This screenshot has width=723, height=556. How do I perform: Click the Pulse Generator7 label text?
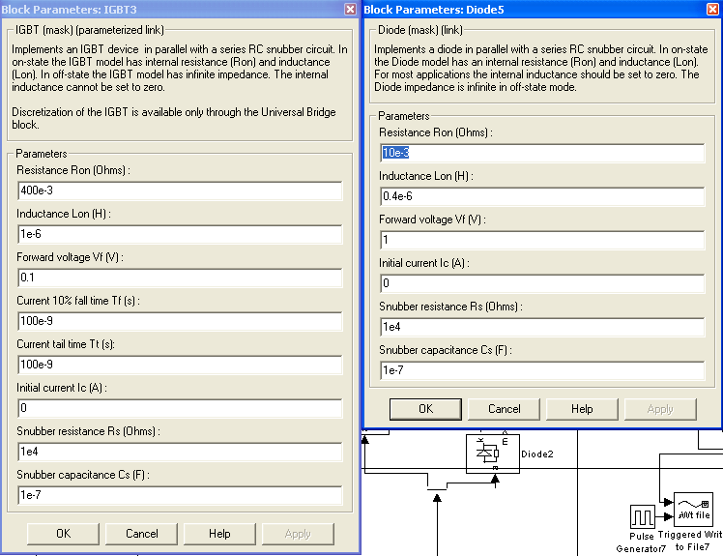coord(642,542)
